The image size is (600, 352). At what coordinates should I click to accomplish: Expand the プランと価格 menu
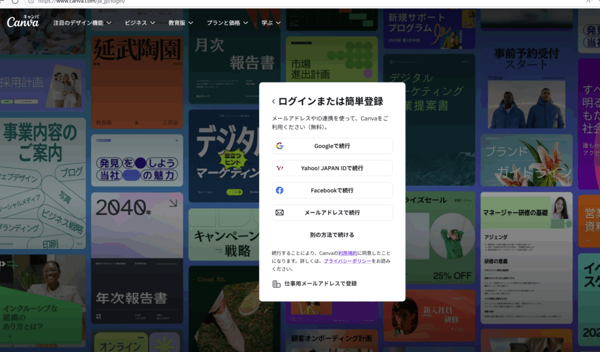(227, 23)
